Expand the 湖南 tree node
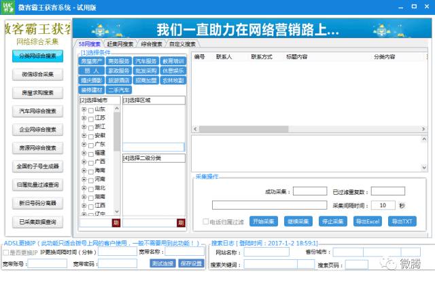This screenshot has width=435, height=283. tap(84, 197)
